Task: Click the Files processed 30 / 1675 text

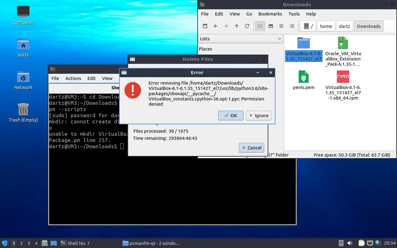Action: [161, 131]
